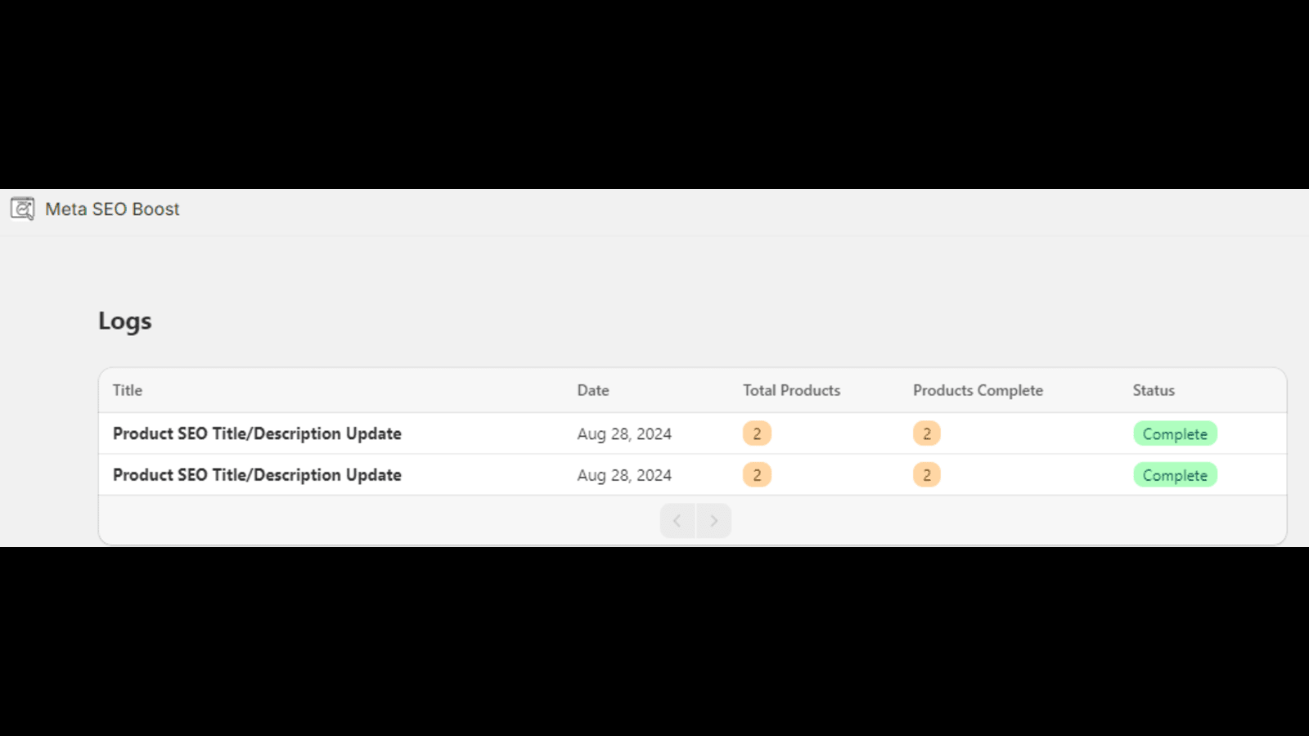Open the first Product SEO Title/Description Update log

pyautogui.click(x=257, y=433)
